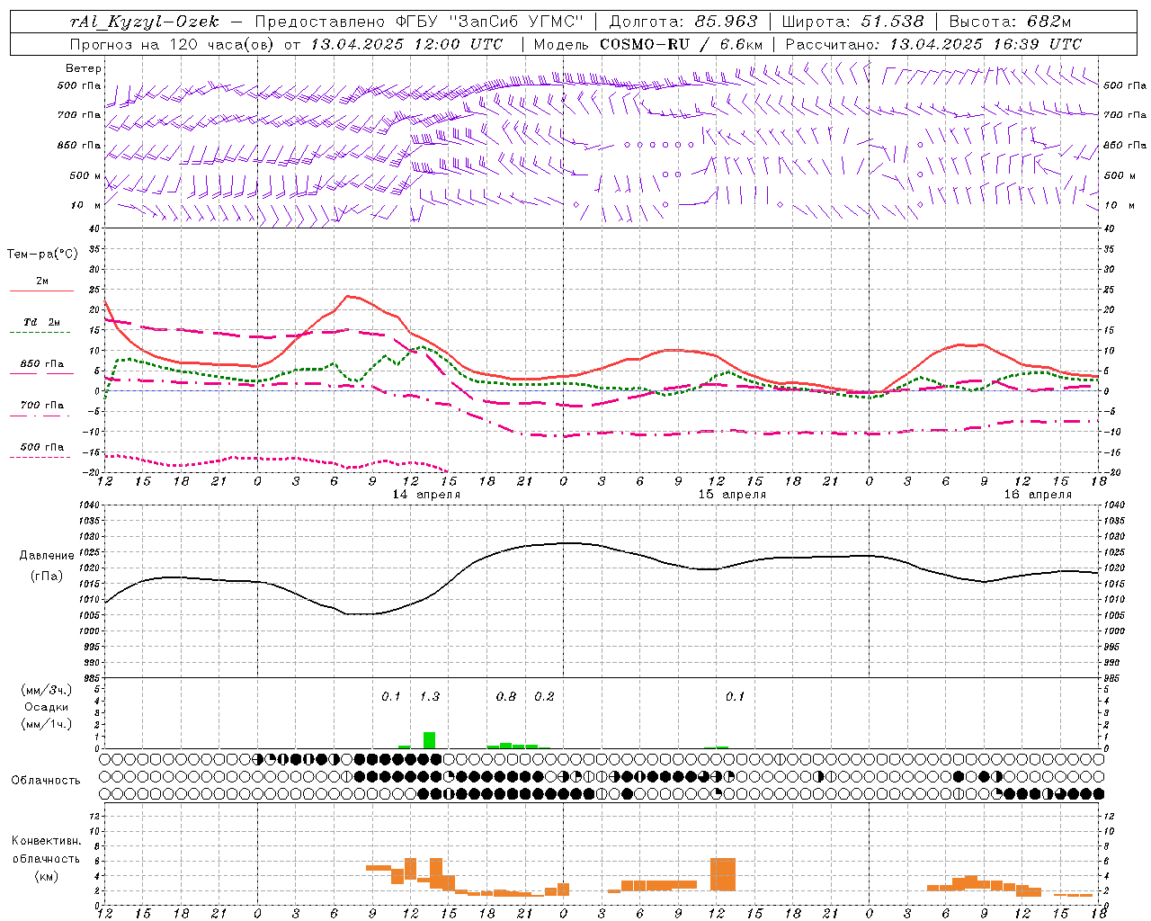Image resolution: width=1151 pixels, height=921 pixels.
Task: Click the model name "COSMO-RU / 6.6км"
Action: pos(681,44)
